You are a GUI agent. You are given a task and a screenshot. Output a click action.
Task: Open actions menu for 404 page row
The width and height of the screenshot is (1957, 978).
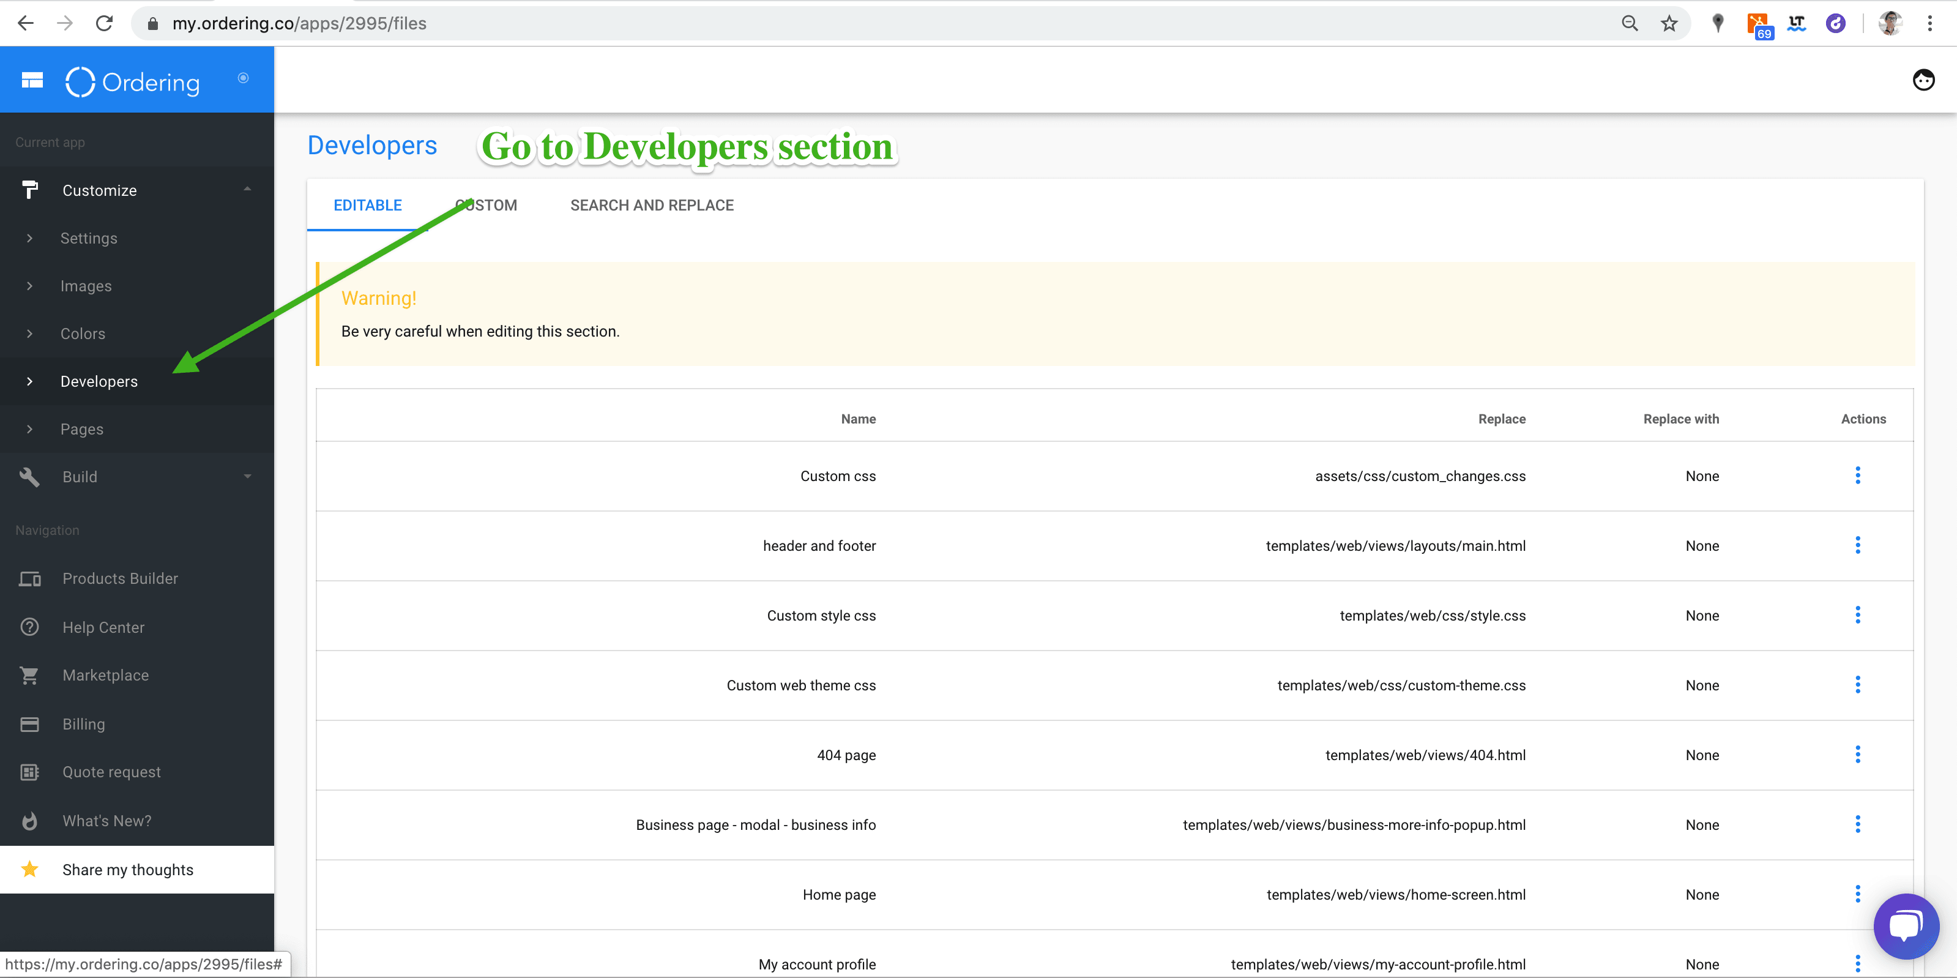pos(1857,755)
